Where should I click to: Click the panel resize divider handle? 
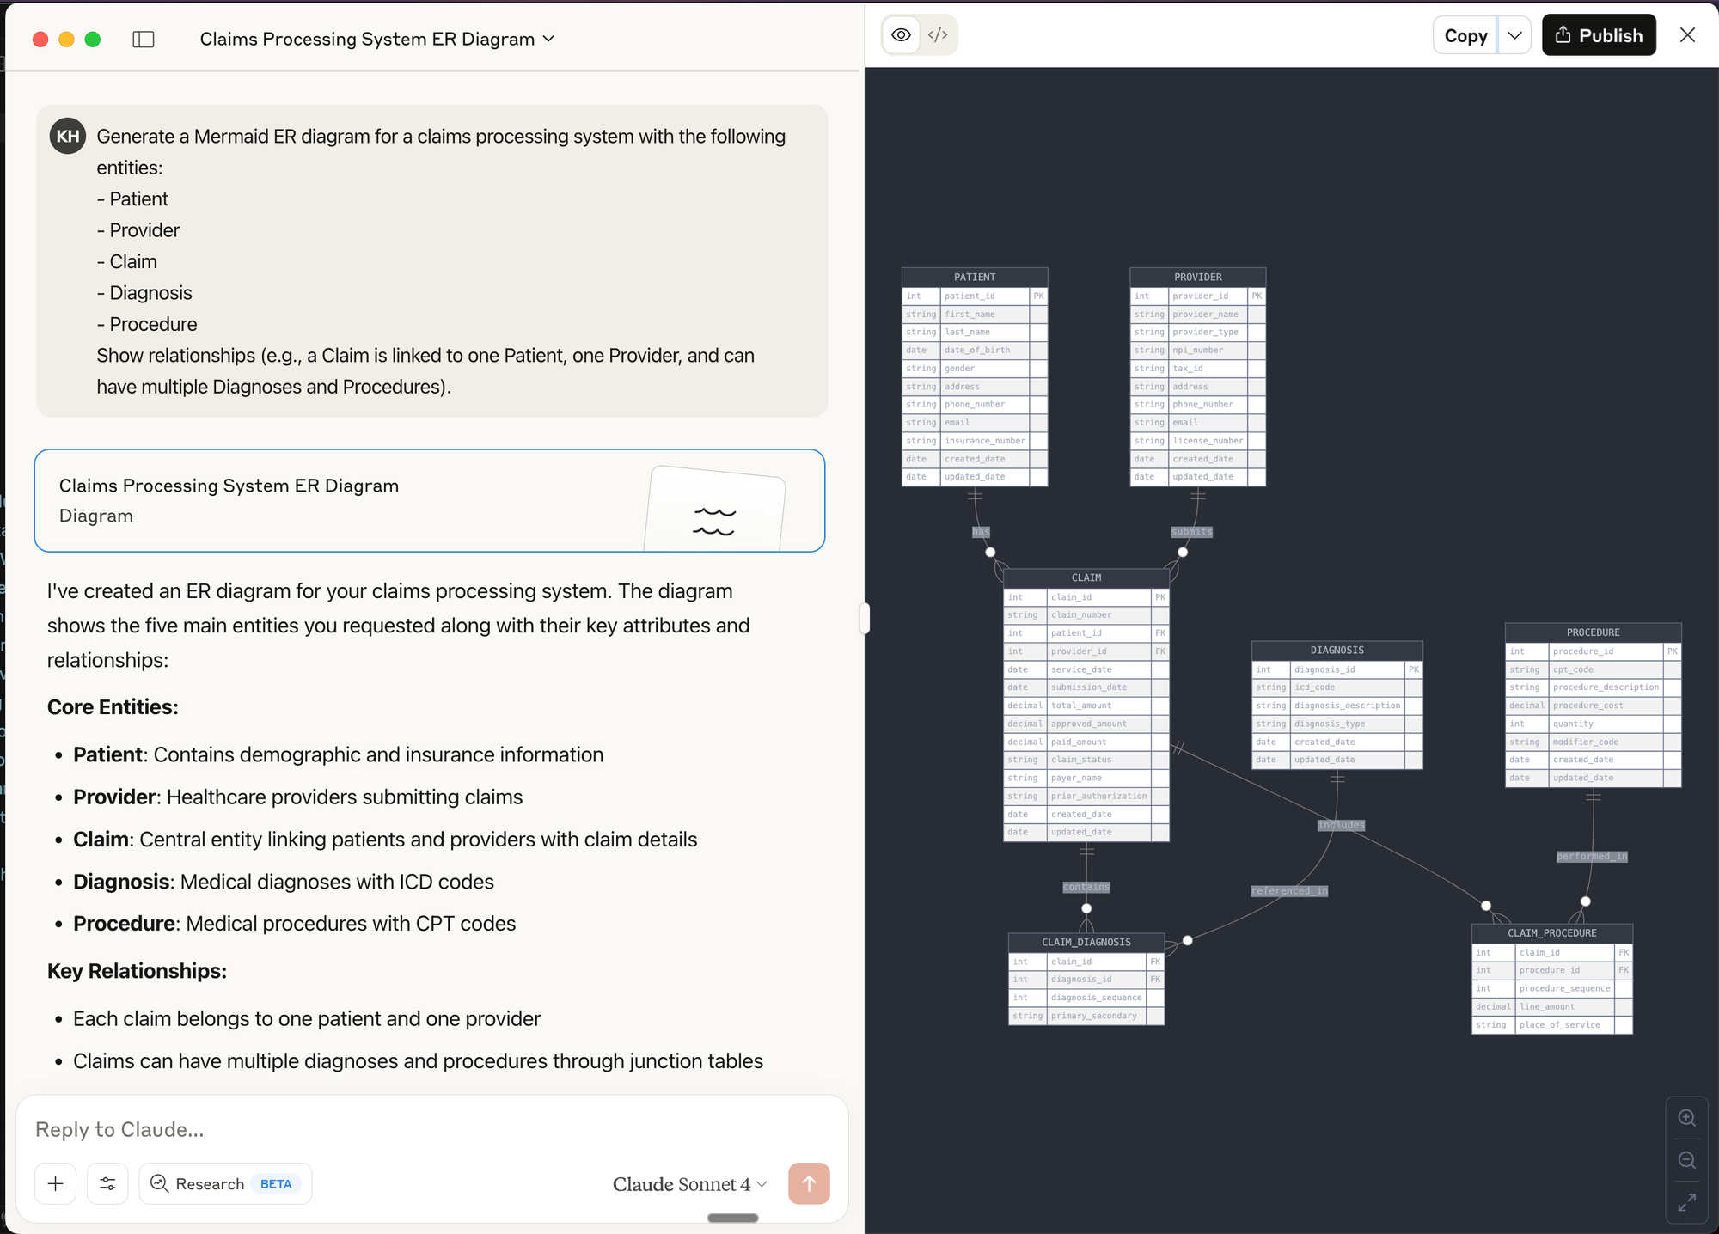point(865,618)
